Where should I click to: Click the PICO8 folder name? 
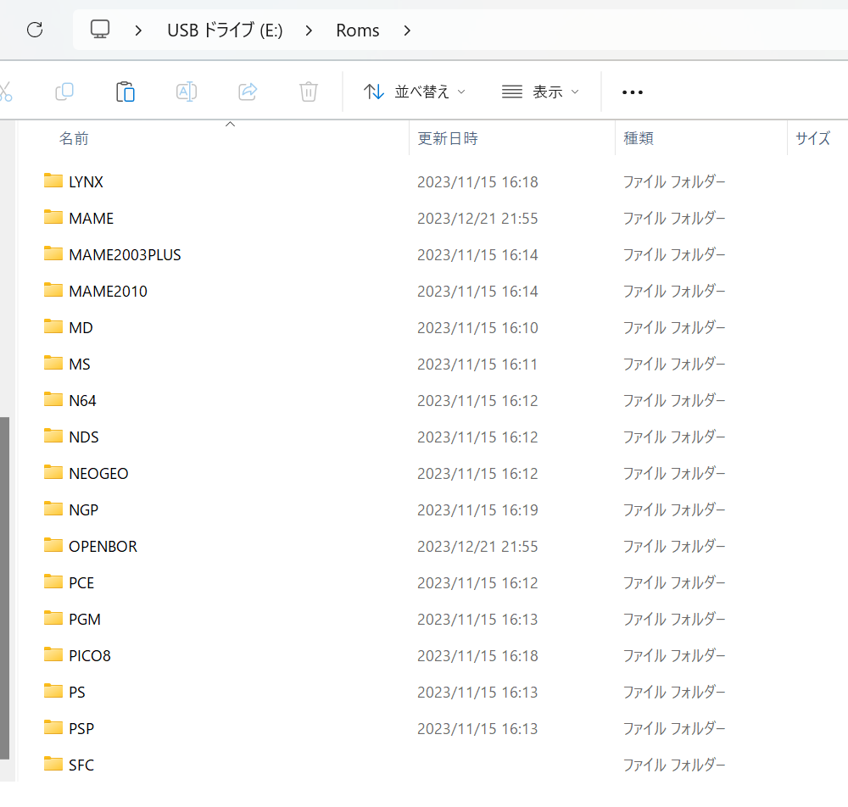pyautogui.click(x=90, y=655)
